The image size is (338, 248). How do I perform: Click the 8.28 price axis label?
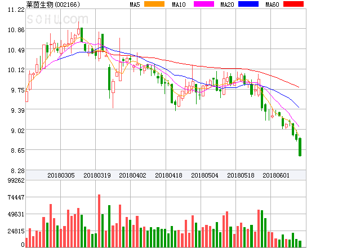(17, 171)
